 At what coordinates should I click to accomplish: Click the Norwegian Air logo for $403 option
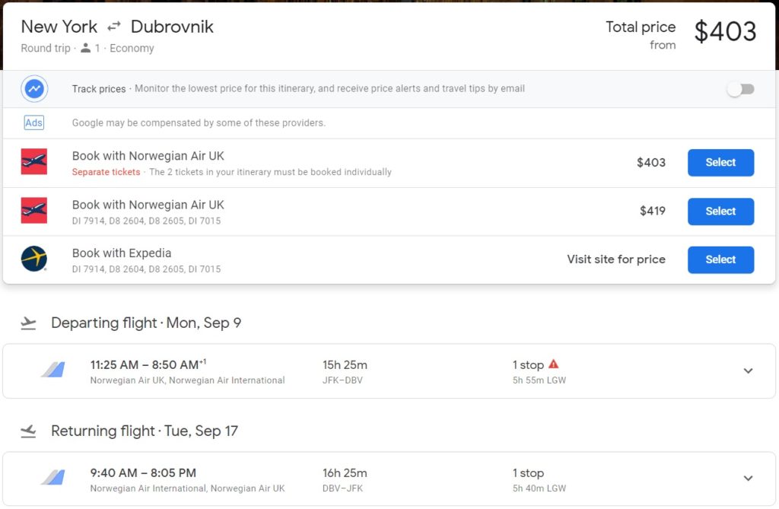click(x=34, y=162)
